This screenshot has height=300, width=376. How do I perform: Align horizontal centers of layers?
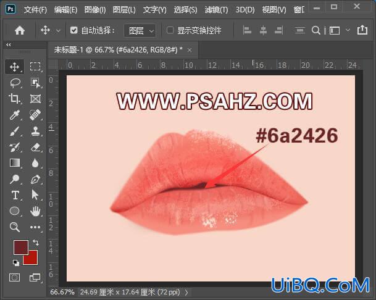[x=263, y=30]
